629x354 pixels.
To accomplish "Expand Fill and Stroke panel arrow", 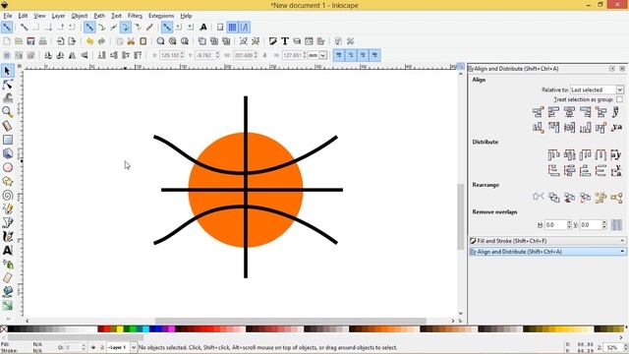I will coord(622,241).
